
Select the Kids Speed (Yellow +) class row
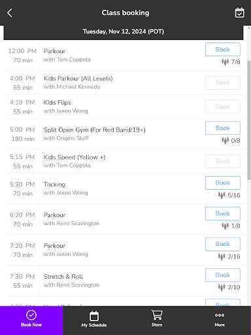[125, 162]
